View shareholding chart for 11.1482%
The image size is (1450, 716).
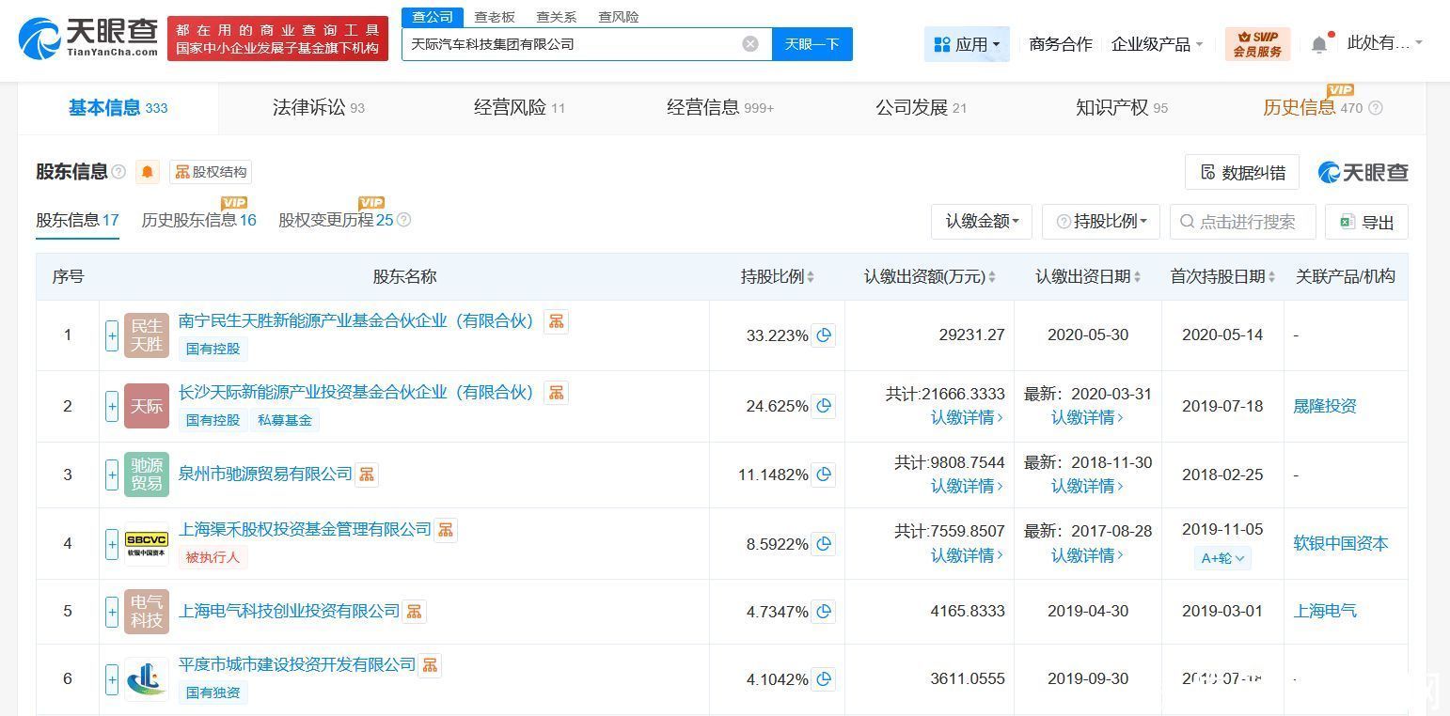824,475
